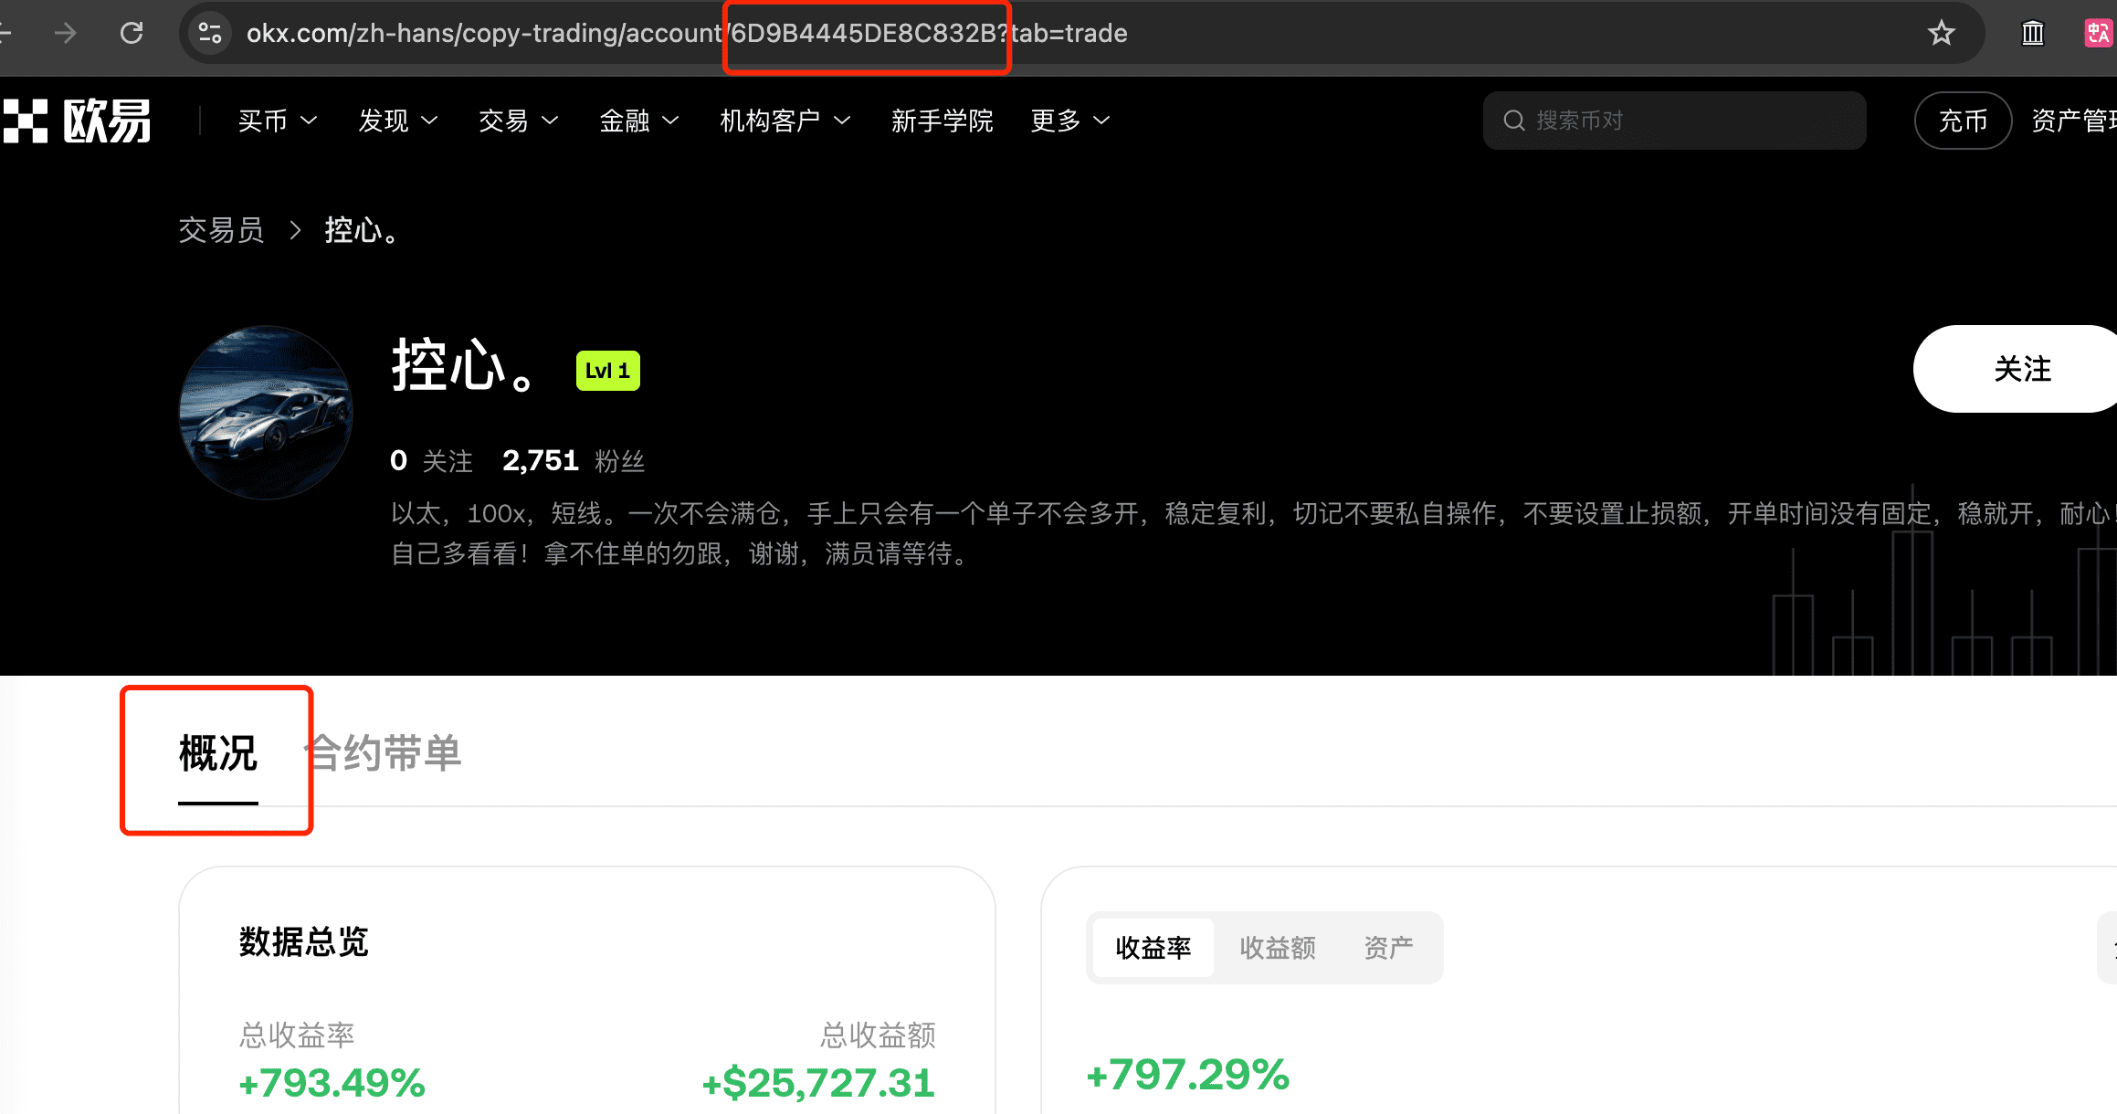Click the 交易员 breadcrumb link

pos(221,230)
